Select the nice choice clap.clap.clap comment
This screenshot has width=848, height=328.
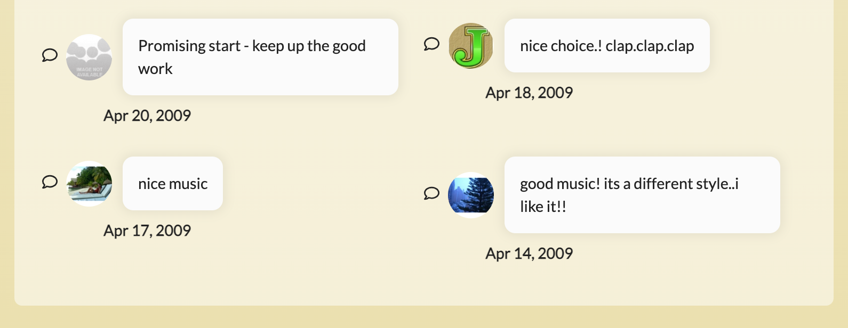607,46
